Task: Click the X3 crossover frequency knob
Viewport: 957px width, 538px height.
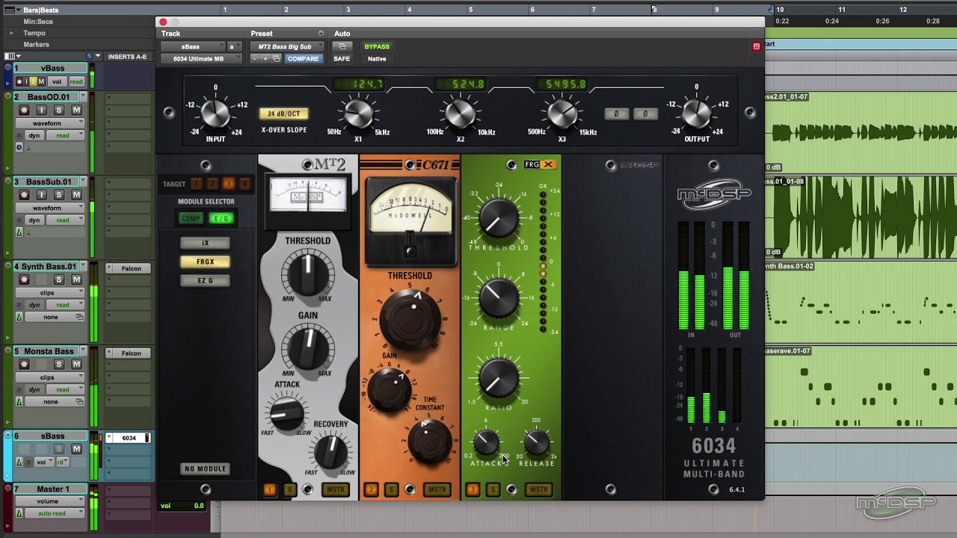Action: 562,114
